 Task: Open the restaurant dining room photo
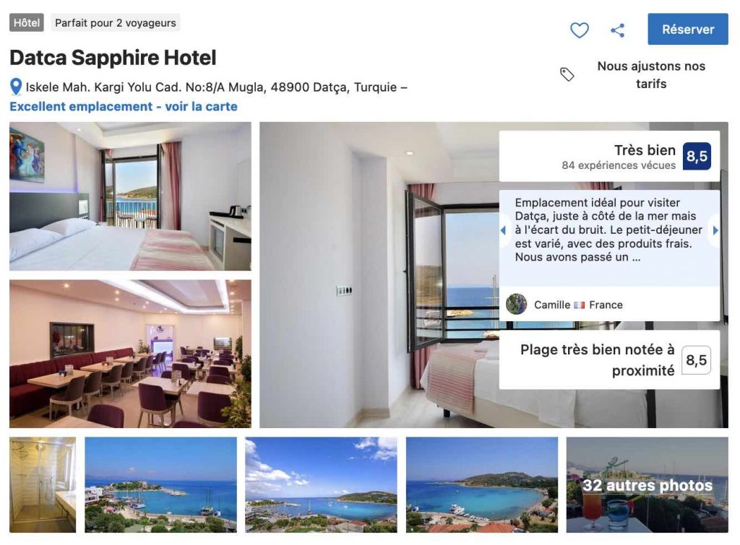click(x=130, y=354)
